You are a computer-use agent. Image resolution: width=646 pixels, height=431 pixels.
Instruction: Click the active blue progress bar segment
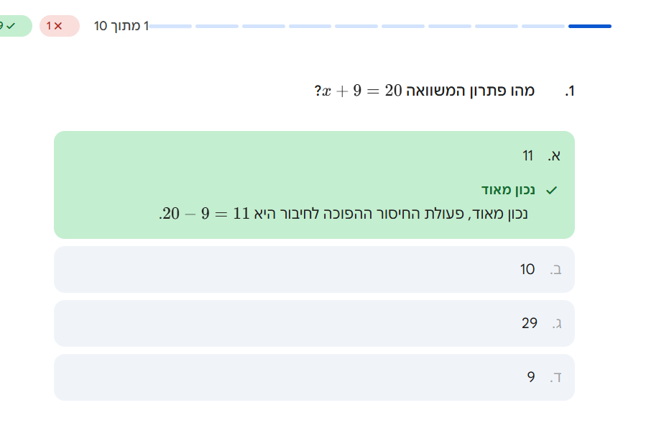click(x=589, y=27)
